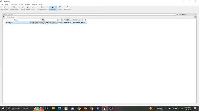Image resolution: width=199 pixels, height=111 pixels.
Task: Click the taskbar clock and date
Action: pos(188,108)
